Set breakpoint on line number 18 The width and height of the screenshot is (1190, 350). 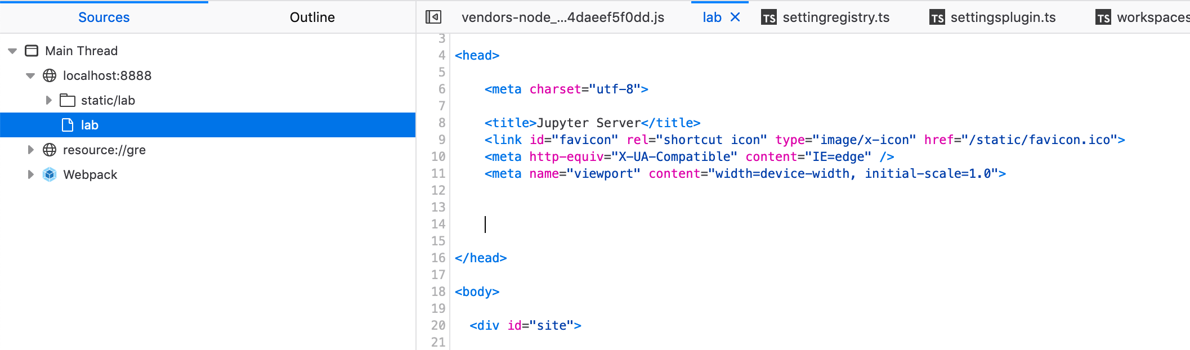click(x=439, y=291)
